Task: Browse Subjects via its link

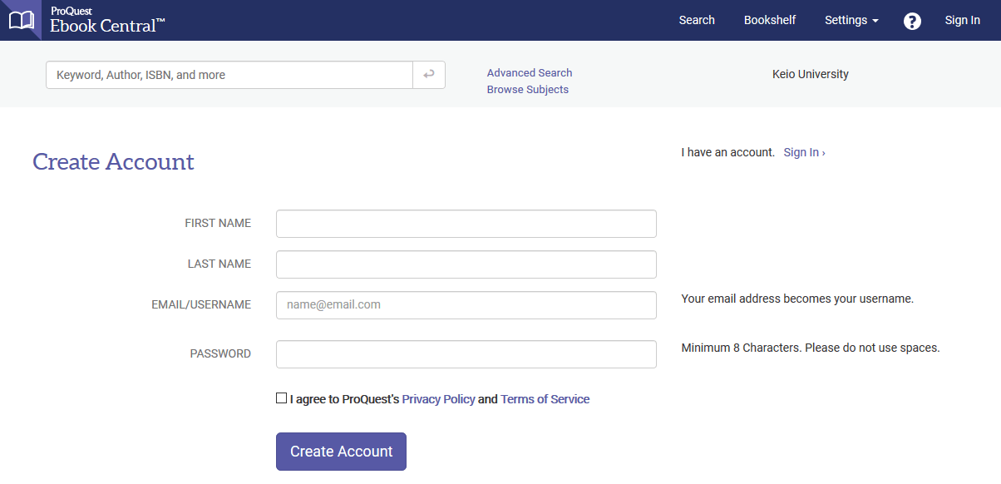Action: (527, 89)
